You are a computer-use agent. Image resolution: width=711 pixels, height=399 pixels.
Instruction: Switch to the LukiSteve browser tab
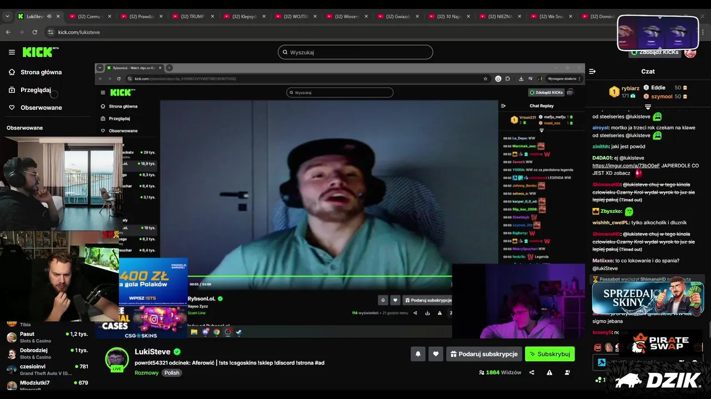pos(38,17)
